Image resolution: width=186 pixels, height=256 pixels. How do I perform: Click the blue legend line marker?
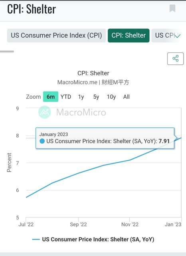(x=36, y=240)
